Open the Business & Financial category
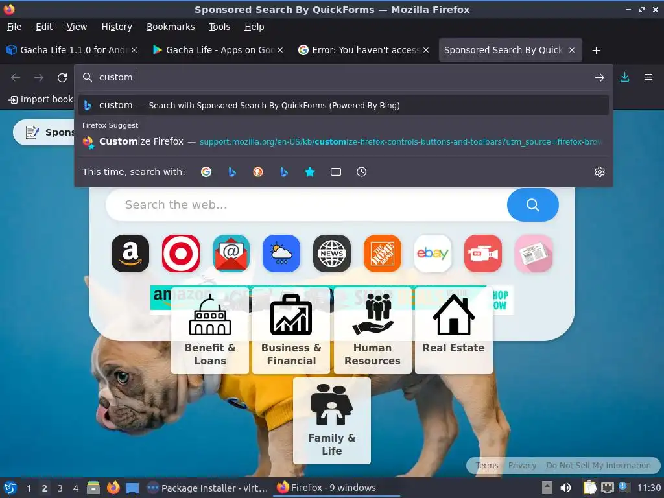 [x=291, y=330]
